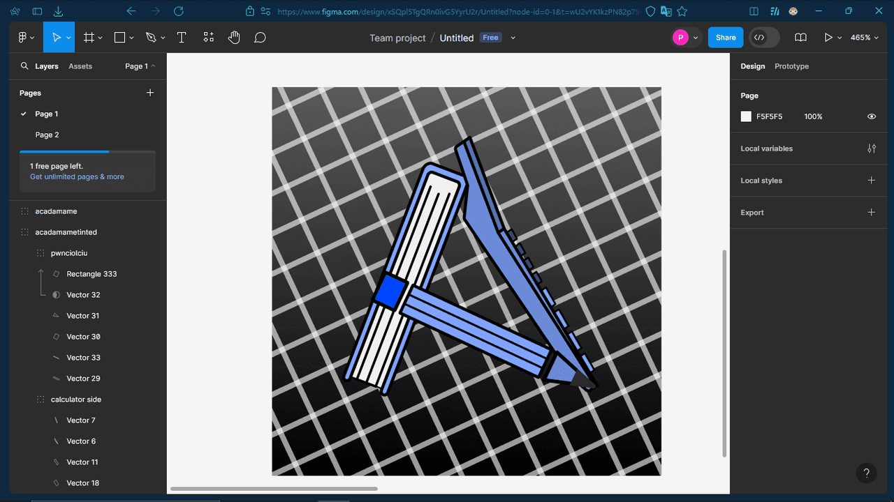Select the Pen tool
The image size is (894, 502).
click(151, 38)
